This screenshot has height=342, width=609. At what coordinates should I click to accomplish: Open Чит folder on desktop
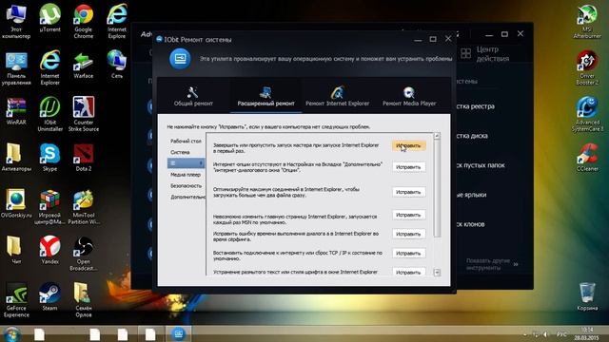pyautogui.click(x=15, y=251)
